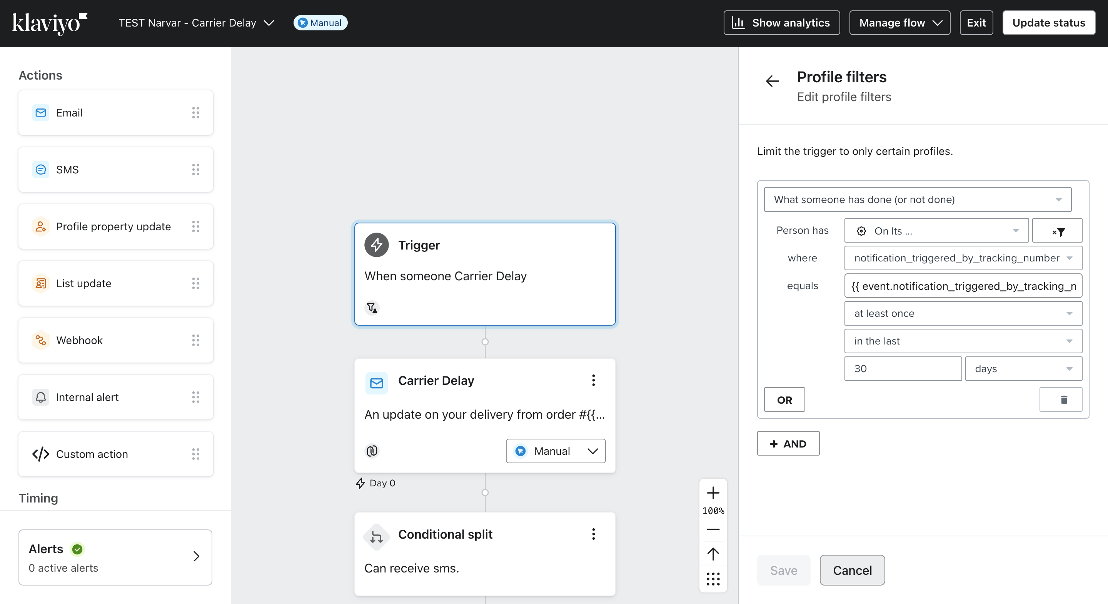Image resolution: width=1108 pixels, height=604 pixels.
Task: Click the profile filter icon on Trigger card
Action: [372, 308]
